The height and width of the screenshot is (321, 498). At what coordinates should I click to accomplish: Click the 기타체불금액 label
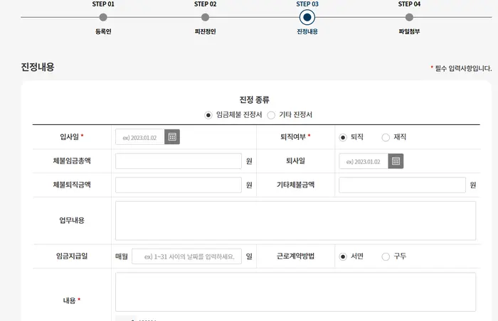click(x=295, y=185)
